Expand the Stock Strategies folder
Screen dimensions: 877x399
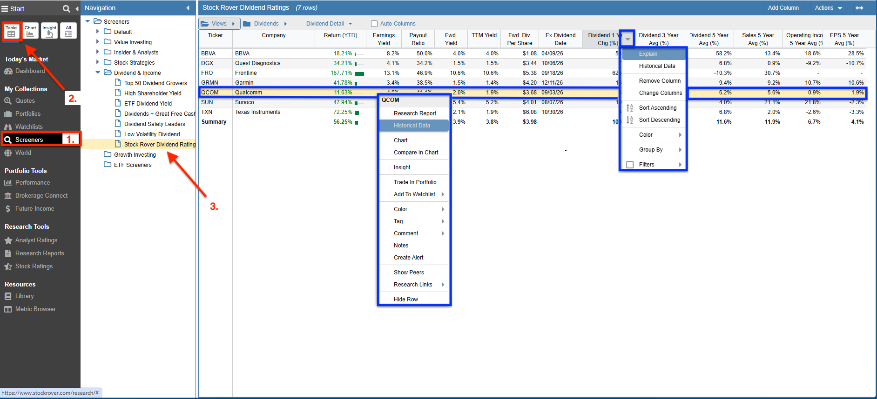tap(98, 62)
